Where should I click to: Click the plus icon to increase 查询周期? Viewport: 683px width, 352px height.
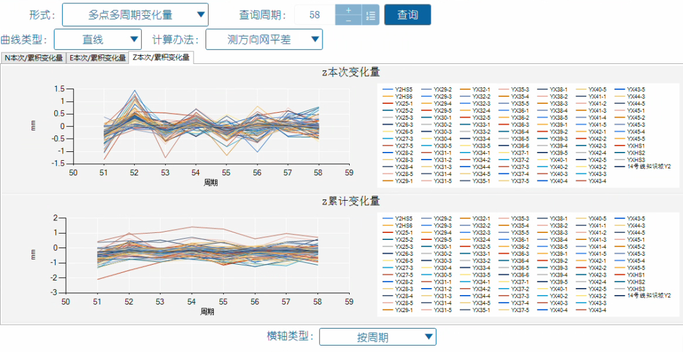coord(348,9)
